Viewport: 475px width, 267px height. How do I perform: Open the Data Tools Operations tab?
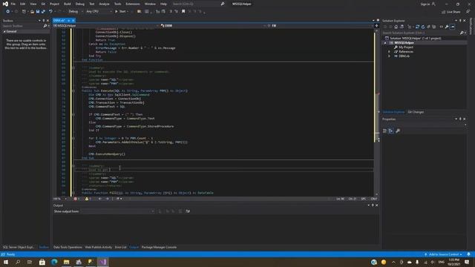point(68,247)
